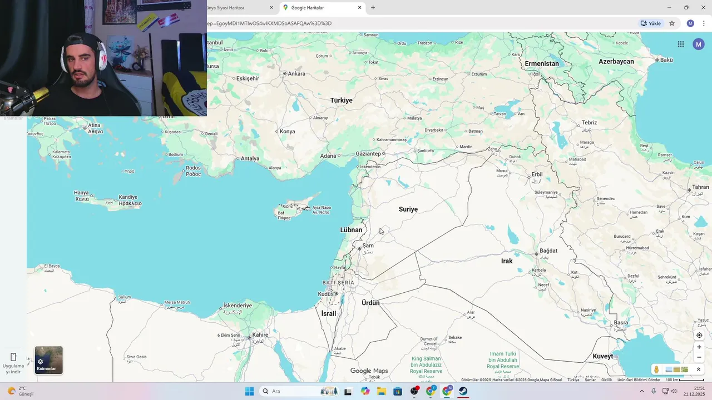712x400 pixels.
Task: Click the Ürdün country label
Action: [370, 303]
